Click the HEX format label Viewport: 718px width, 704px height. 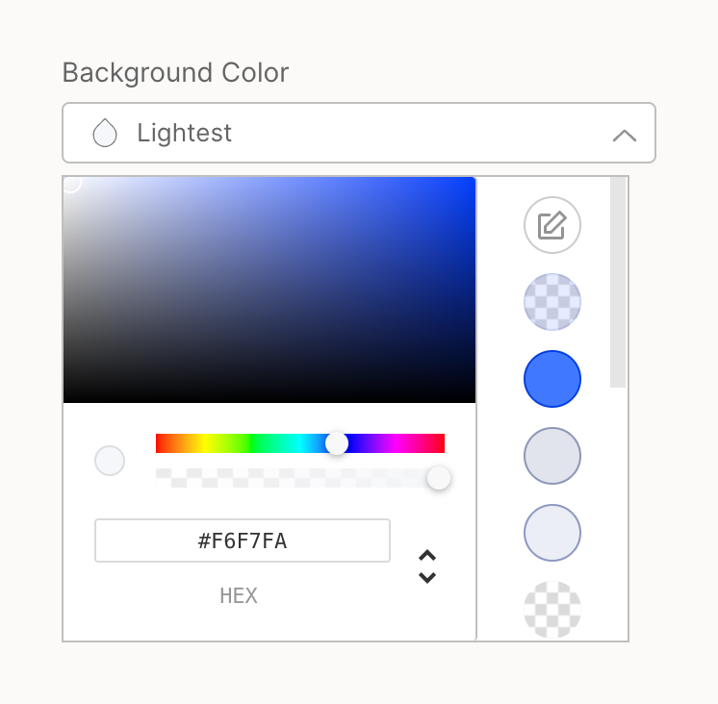click(x=239, y=595)
